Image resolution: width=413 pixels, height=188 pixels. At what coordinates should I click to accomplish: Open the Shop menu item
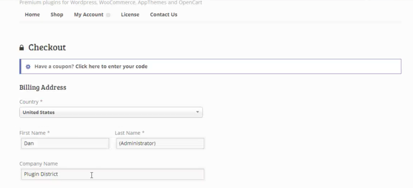[57, 14]
